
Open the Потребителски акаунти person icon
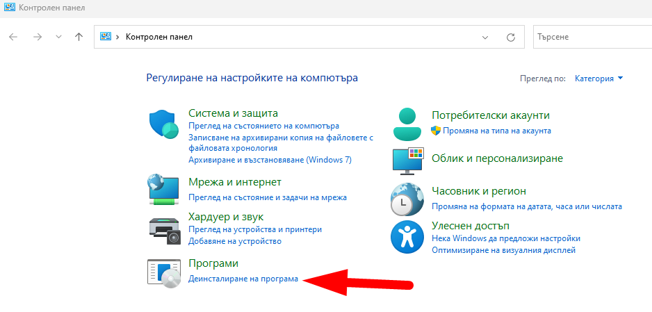tap(408, 124)
